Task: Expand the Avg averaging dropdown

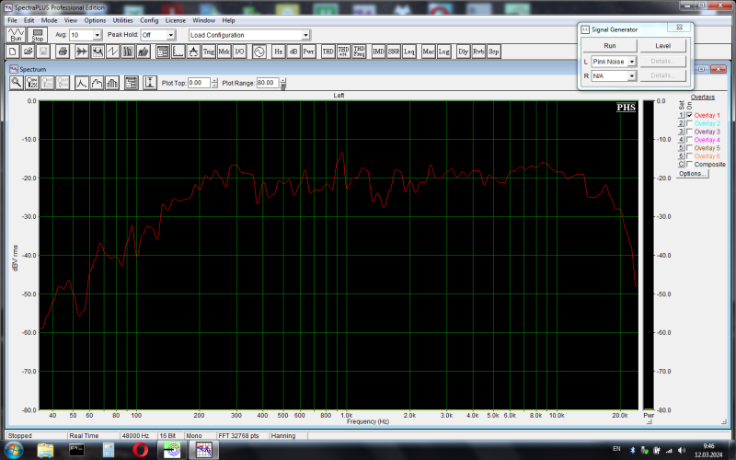Action: click(98, 35)
